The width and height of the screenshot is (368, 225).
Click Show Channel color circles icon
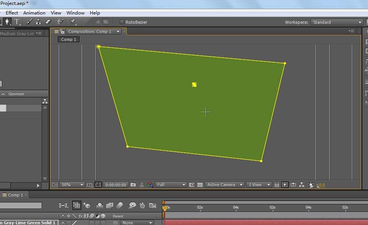coord(150,185)
